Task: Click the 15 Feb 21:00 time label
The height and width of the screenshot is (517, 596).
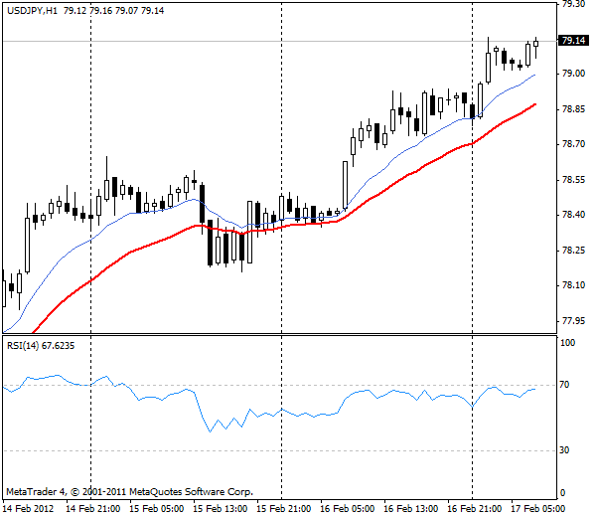Action: 283,509
